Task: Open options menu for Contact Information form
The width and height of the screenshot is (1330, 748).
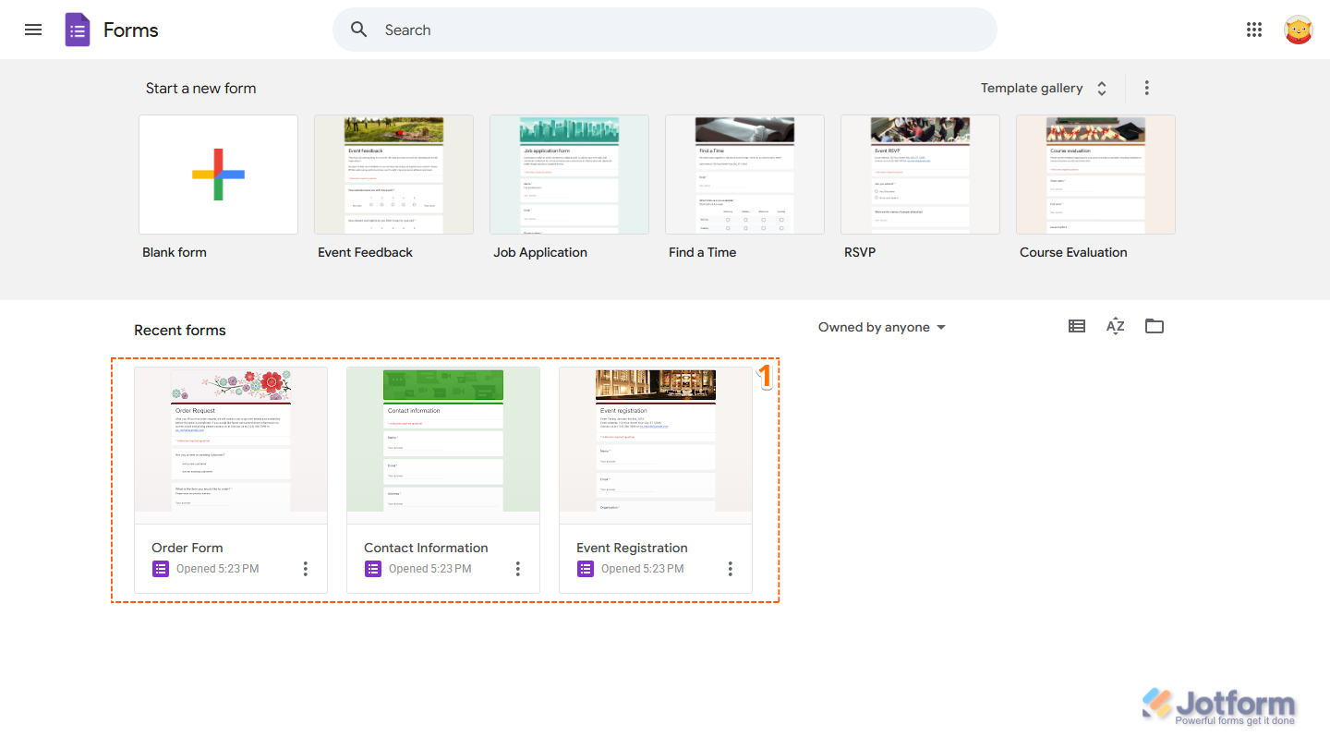Action: [x=517, y=568]
